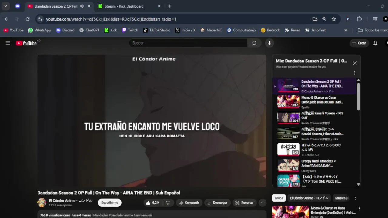Play Kenshi Yonezu IRIS OUT playlist thumbnail

tap(288, 117)
